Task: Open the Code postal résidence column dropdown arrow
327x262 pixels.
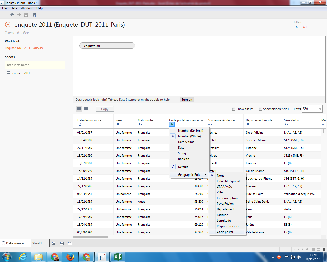Action: point(202,121)
